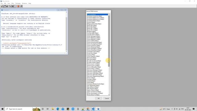Click the Open script toolbar icon

(2, 6)
